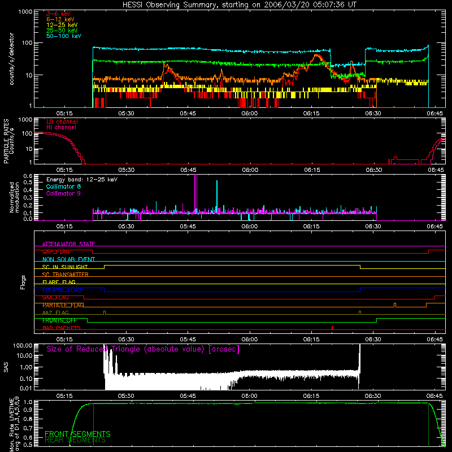Select the cyan 50-100 keV legend label
This screenshot has width=452, height=452.
(64, 36)
